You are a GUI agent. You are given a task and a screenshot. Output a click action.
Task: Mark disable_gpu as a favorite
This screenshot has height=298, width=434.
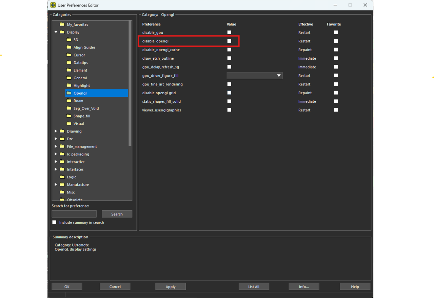[336, 32]
